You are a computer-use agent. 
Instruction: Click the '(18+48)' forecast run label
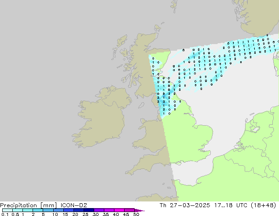tap(264, 205)
